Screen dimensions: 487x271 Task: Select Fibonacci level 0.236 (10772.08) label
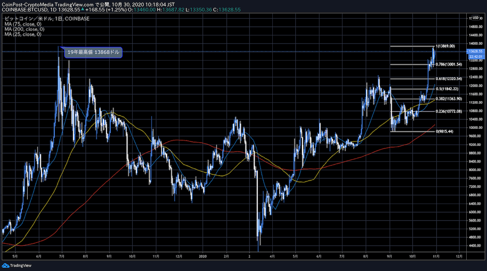tap(448, 111)
